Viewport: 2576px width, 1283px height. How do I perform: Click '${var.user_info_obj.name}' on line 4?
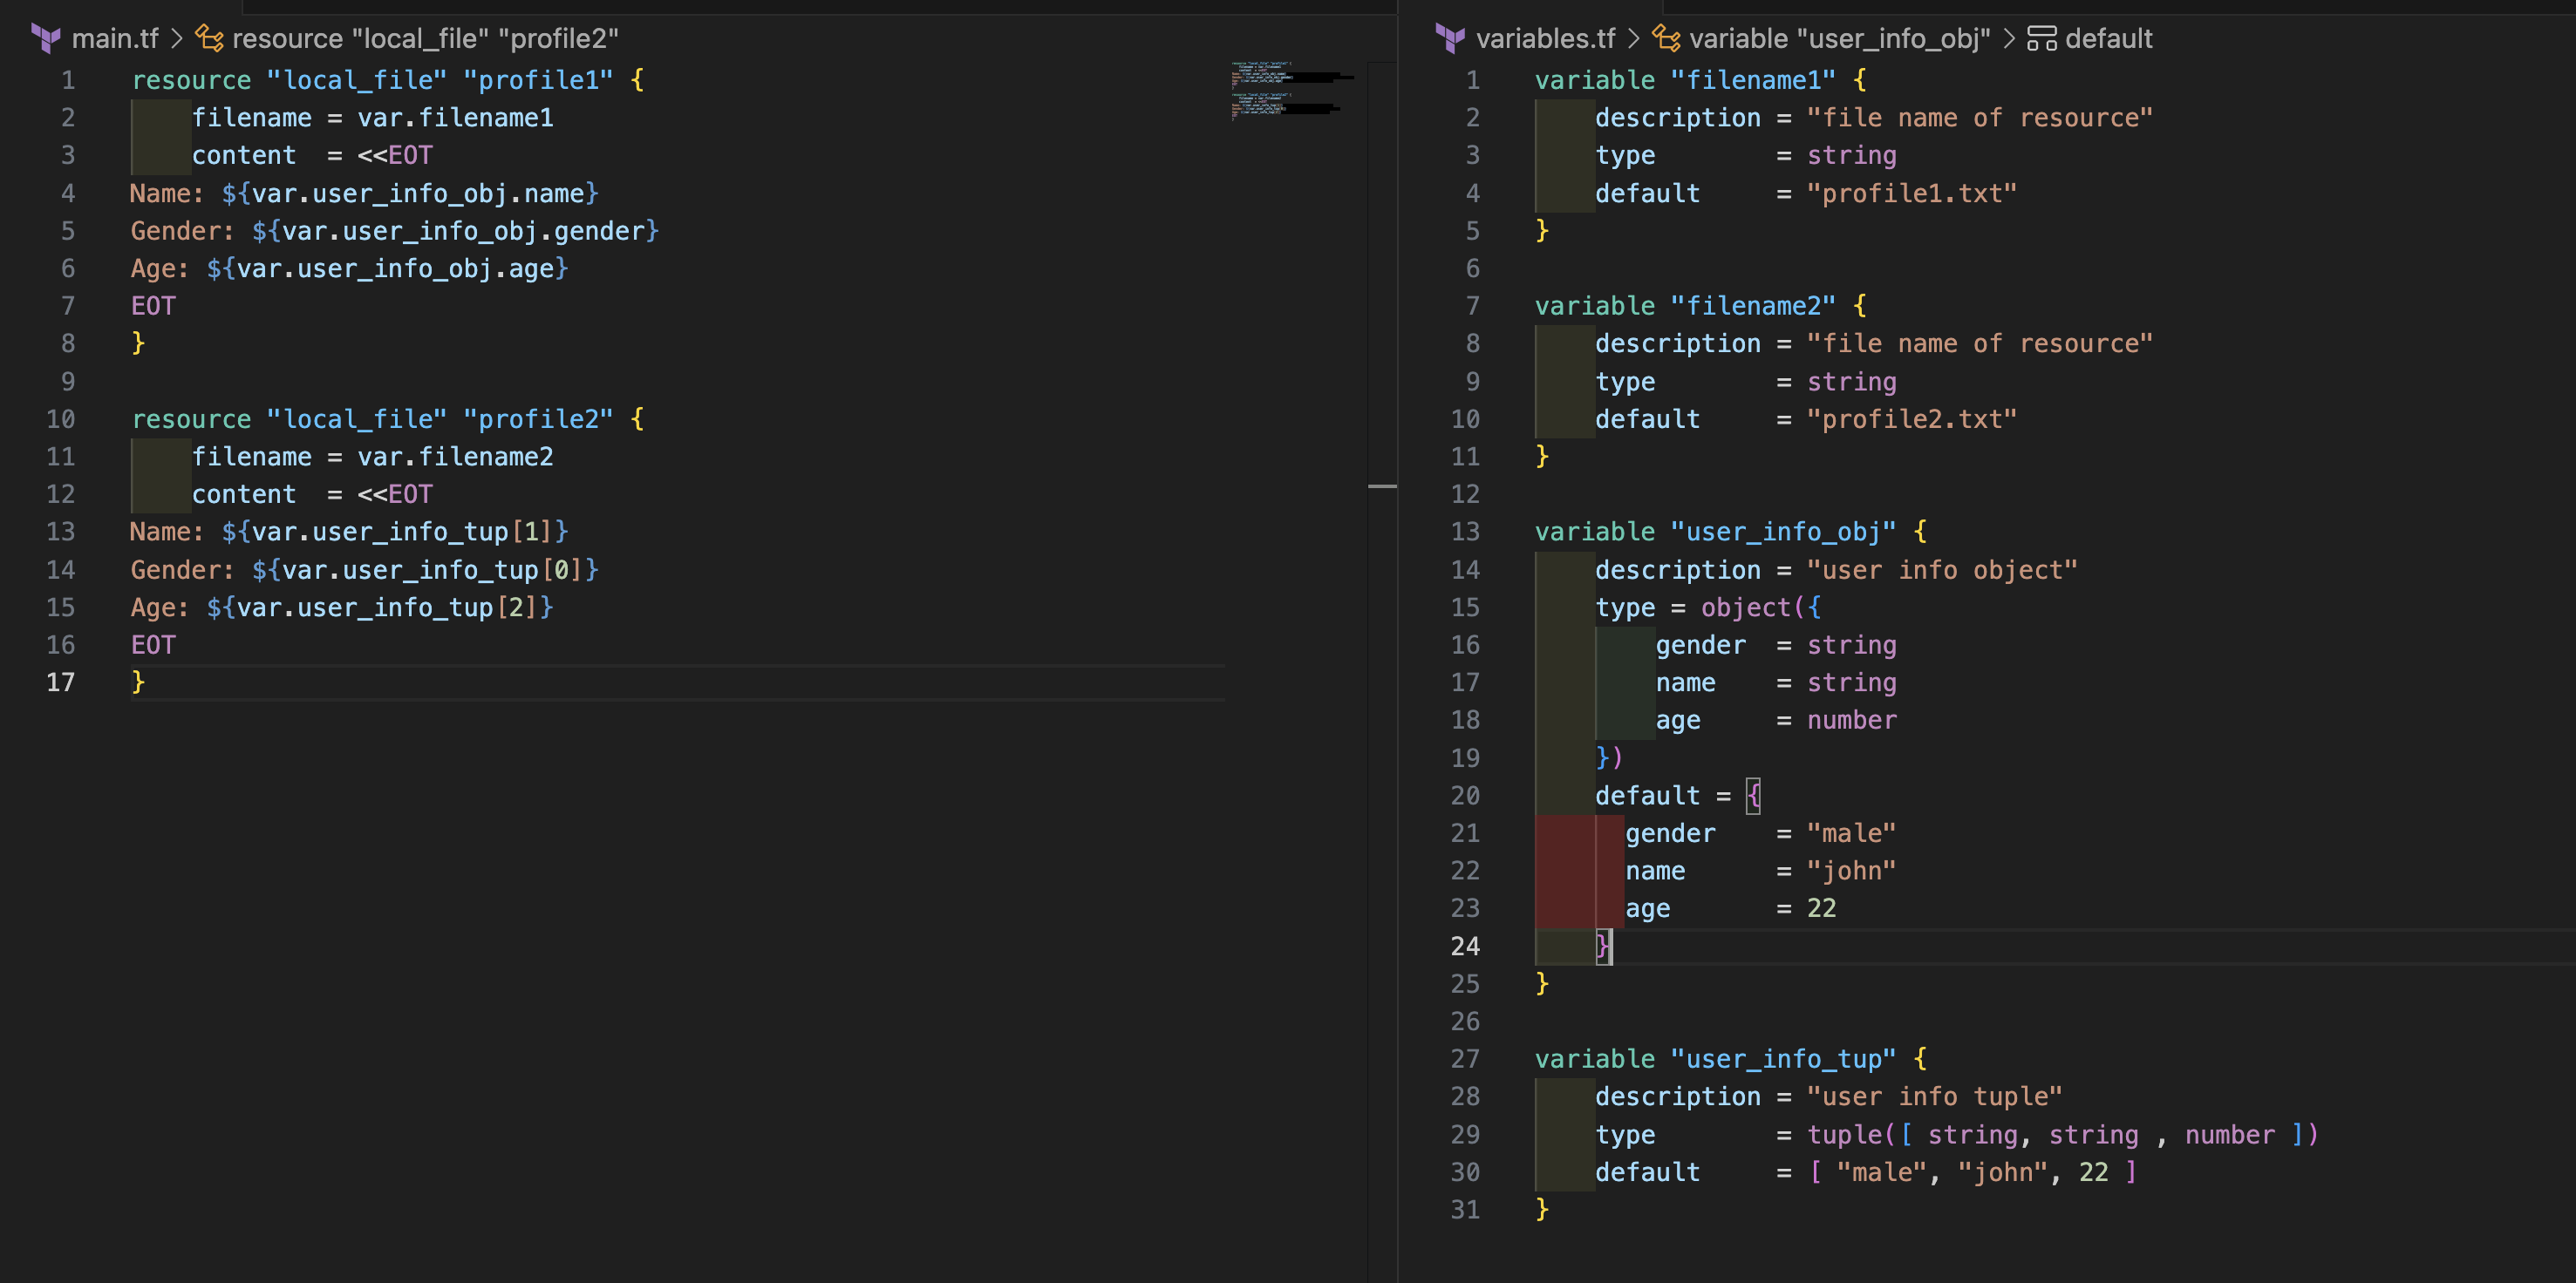[x=410, y=193]
